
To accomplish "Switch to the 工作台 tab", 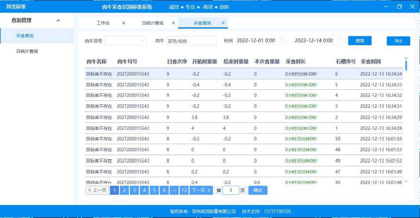I will pyautogui.click(x=103, y=23).
